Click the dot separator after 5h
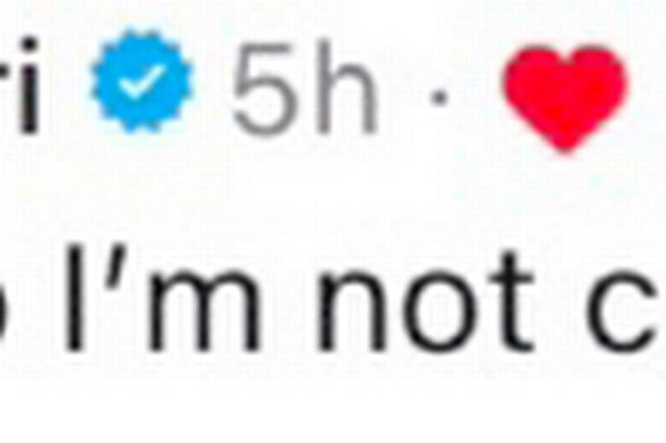The height and width of the screenshot is (443, 666). [439, 97]
